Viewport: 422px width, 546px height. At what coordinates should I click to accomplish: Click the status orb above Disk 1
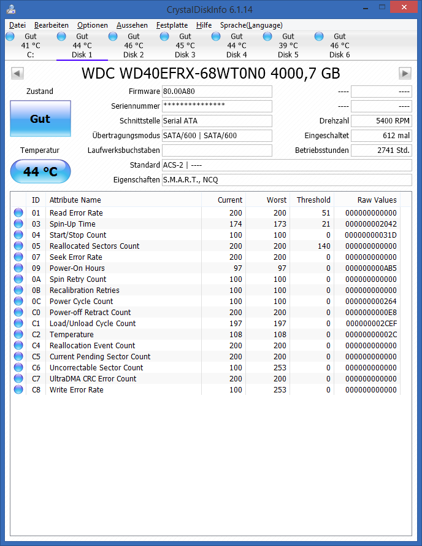61,36
